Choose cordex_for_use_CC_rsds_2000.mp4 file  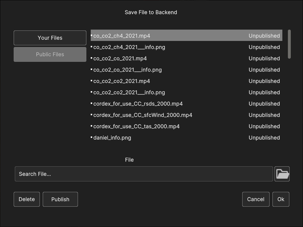pyautogui.click(x=186, y=104)
